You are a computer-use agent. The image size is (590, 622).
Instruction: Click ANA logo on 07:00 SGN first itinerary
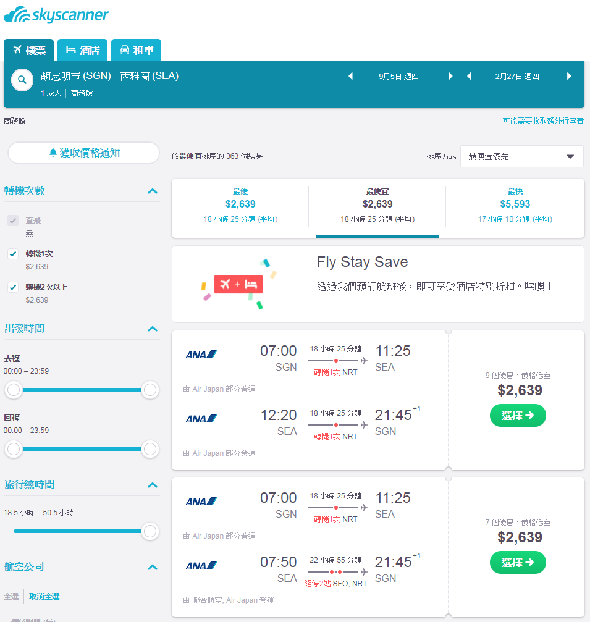tap(201, 355)
